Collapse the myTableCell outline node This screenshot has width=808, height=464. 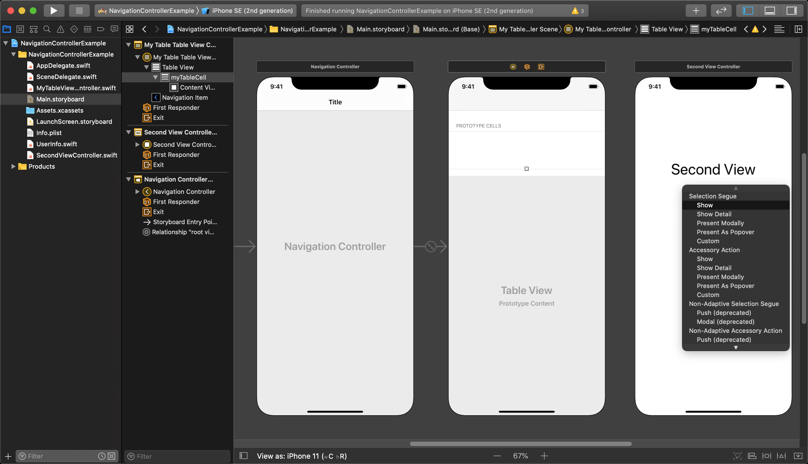(155, 77)
